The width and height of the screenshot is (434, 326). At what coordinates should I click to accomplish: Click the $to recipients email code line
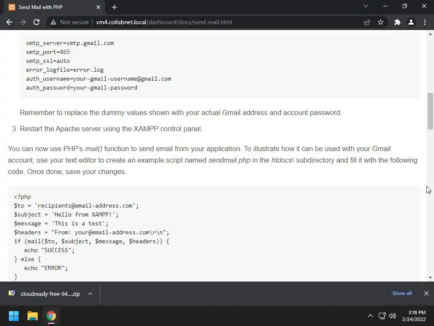click(76, 206)
